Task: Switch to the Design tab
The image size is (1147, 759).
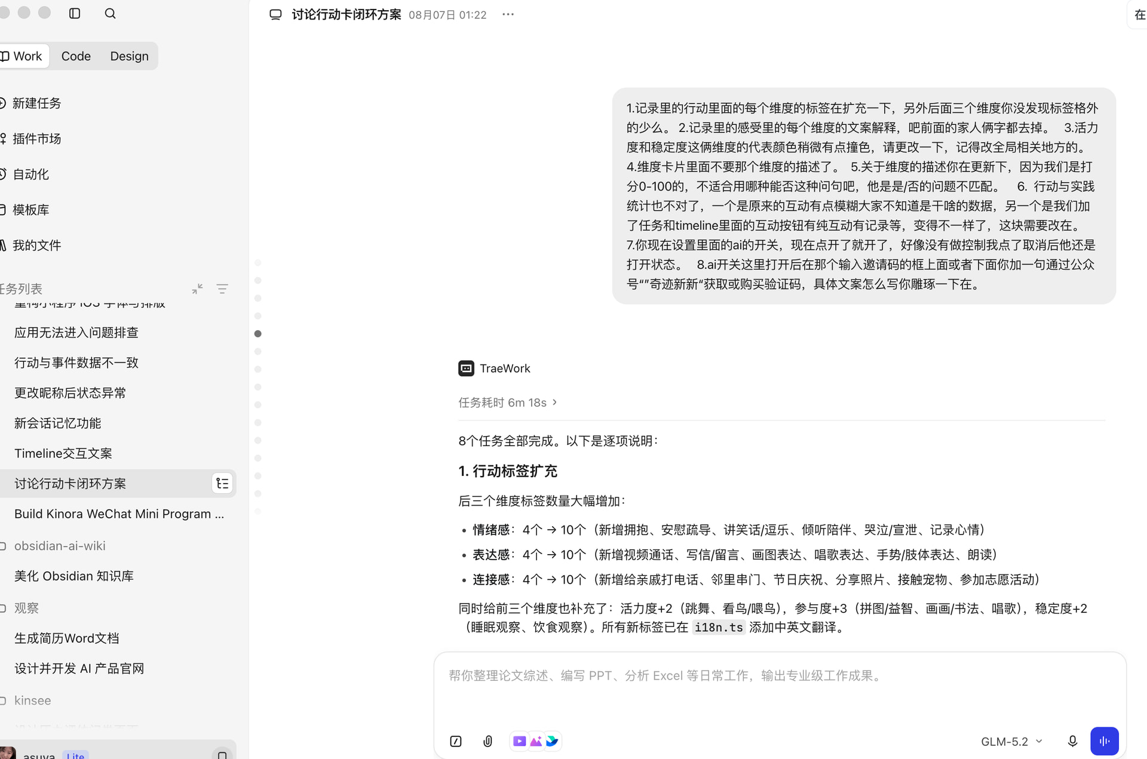Action: pos(129,56)
